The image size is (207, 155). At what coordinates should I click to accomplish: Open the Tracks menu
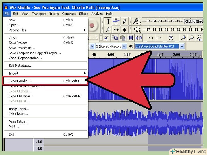[54, 14]
